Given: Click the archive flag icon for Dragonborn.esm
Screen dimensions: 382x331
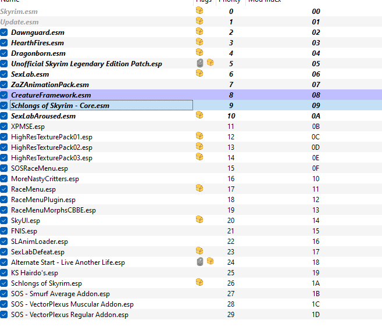Looking at the screenshot, I should (x=199, y=52).
